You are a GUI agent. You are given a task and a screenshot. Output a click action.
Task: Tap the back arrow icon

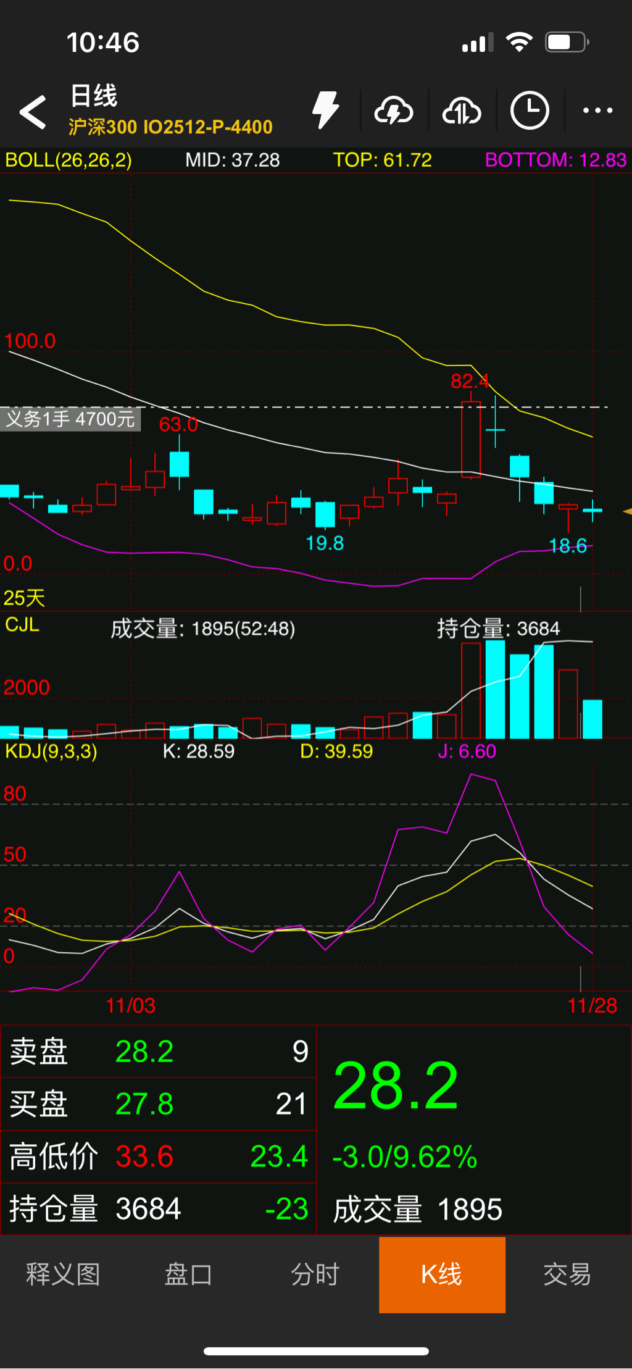(33, 112)
